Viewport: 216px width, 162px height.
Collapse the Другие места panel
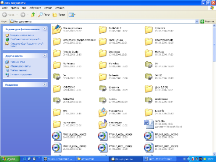point(45,56)
